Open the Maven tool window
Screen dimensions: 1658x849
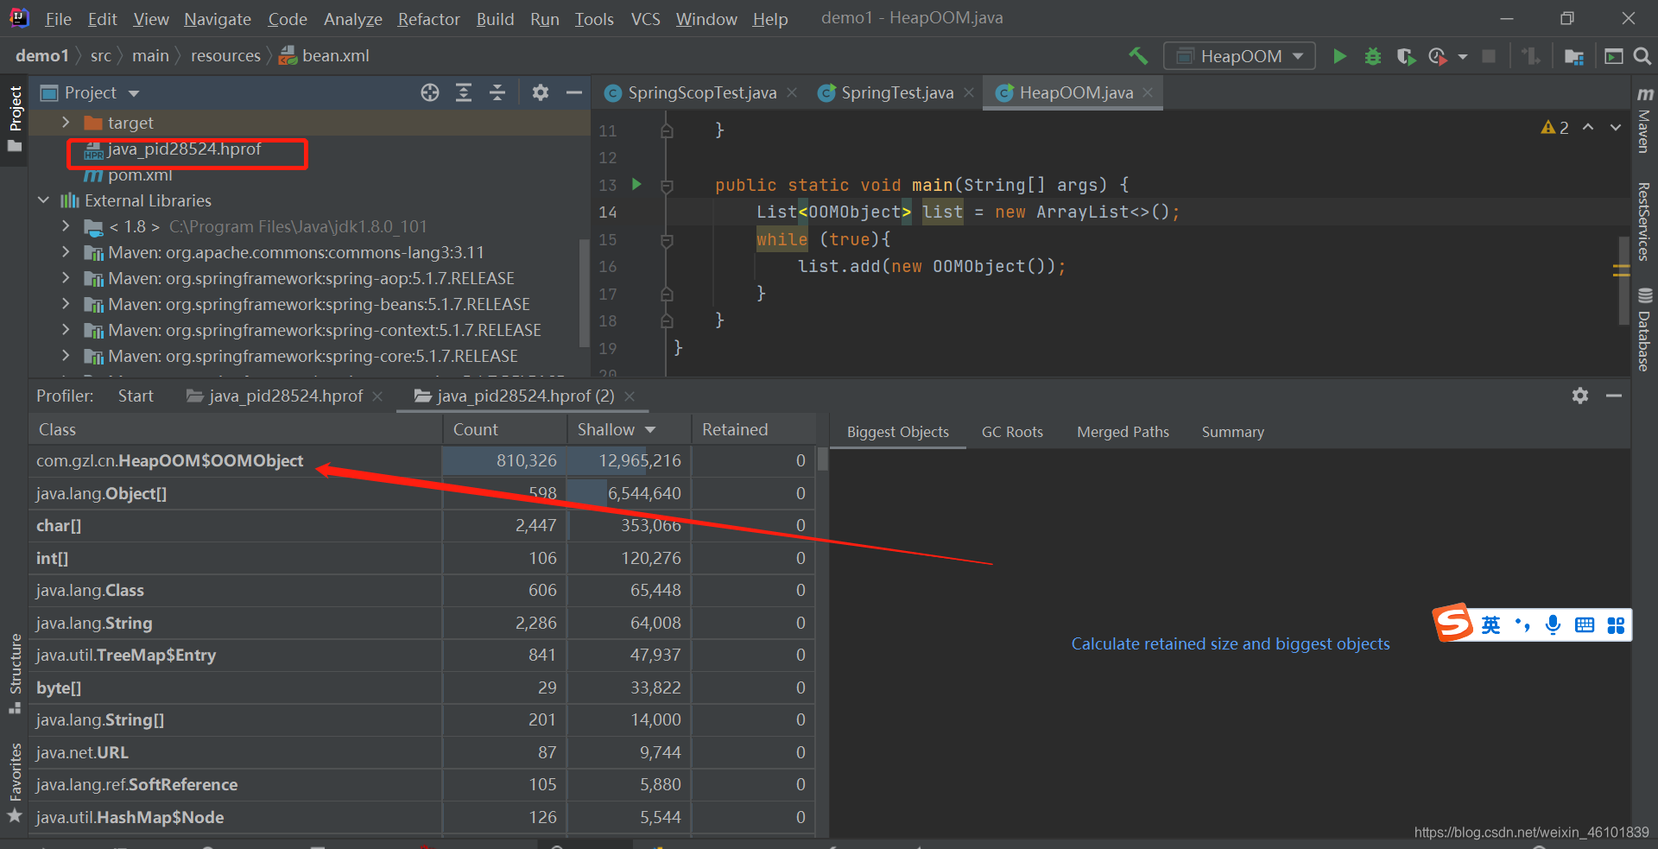tap(1645, 121)
